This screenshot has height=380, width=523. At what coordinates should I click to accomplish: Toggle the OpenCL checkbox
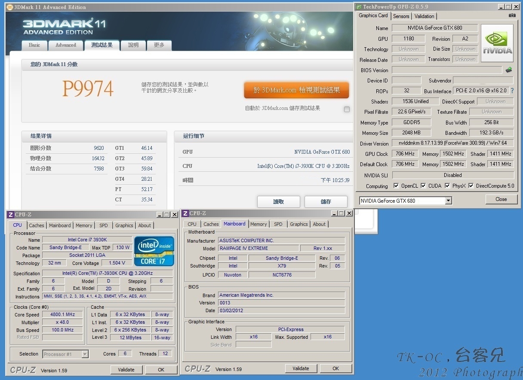396,186
